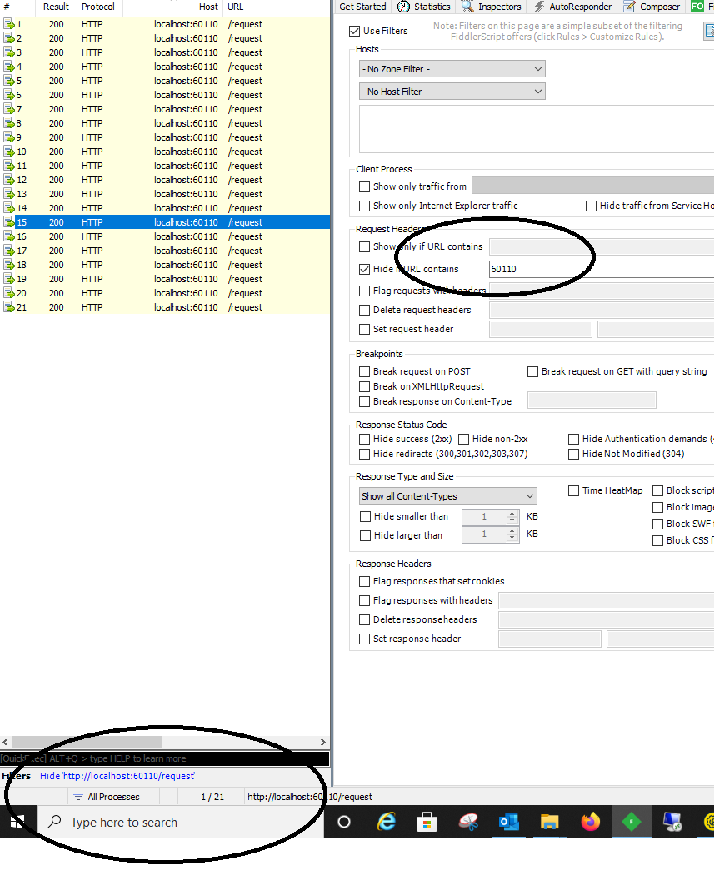Select session row 3
This screenshot has height=870, width=714.
click(165, 52)
